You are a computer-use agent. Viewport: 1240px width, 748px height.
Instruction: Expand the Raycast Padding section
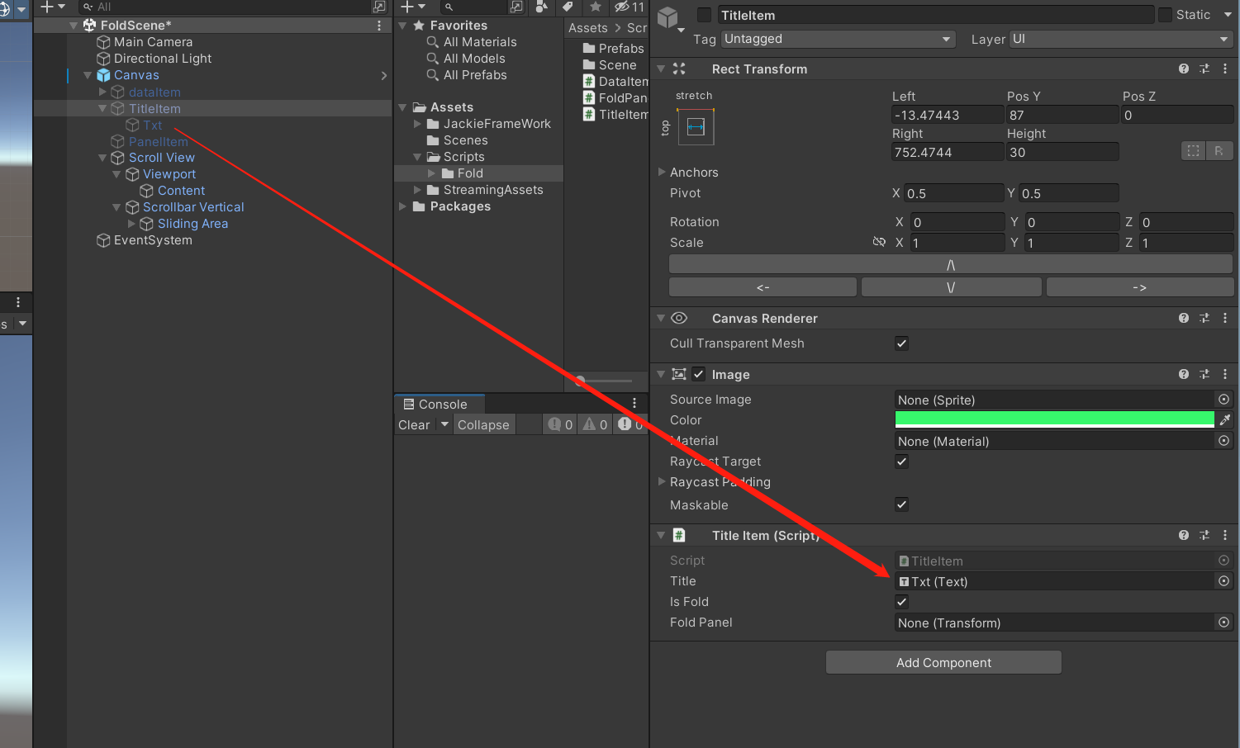(661, 482)
